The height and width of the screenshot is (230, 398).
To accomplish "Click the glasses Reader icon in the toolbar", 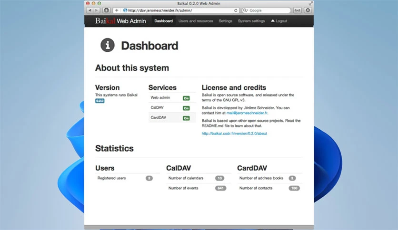I will (x=297, y=10).
